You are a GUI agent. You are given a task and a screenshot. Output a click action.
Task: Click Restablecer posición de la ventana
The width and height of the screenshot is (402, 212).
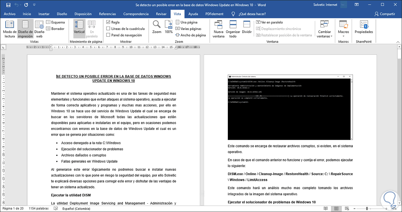284,35
